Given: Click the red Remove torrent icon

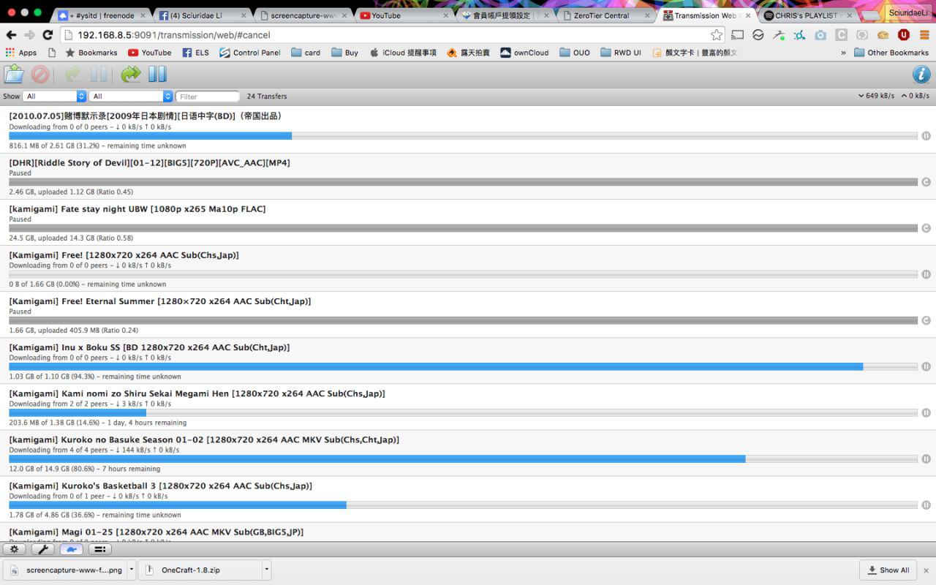Looking at the screenshot, I should 40,74.
